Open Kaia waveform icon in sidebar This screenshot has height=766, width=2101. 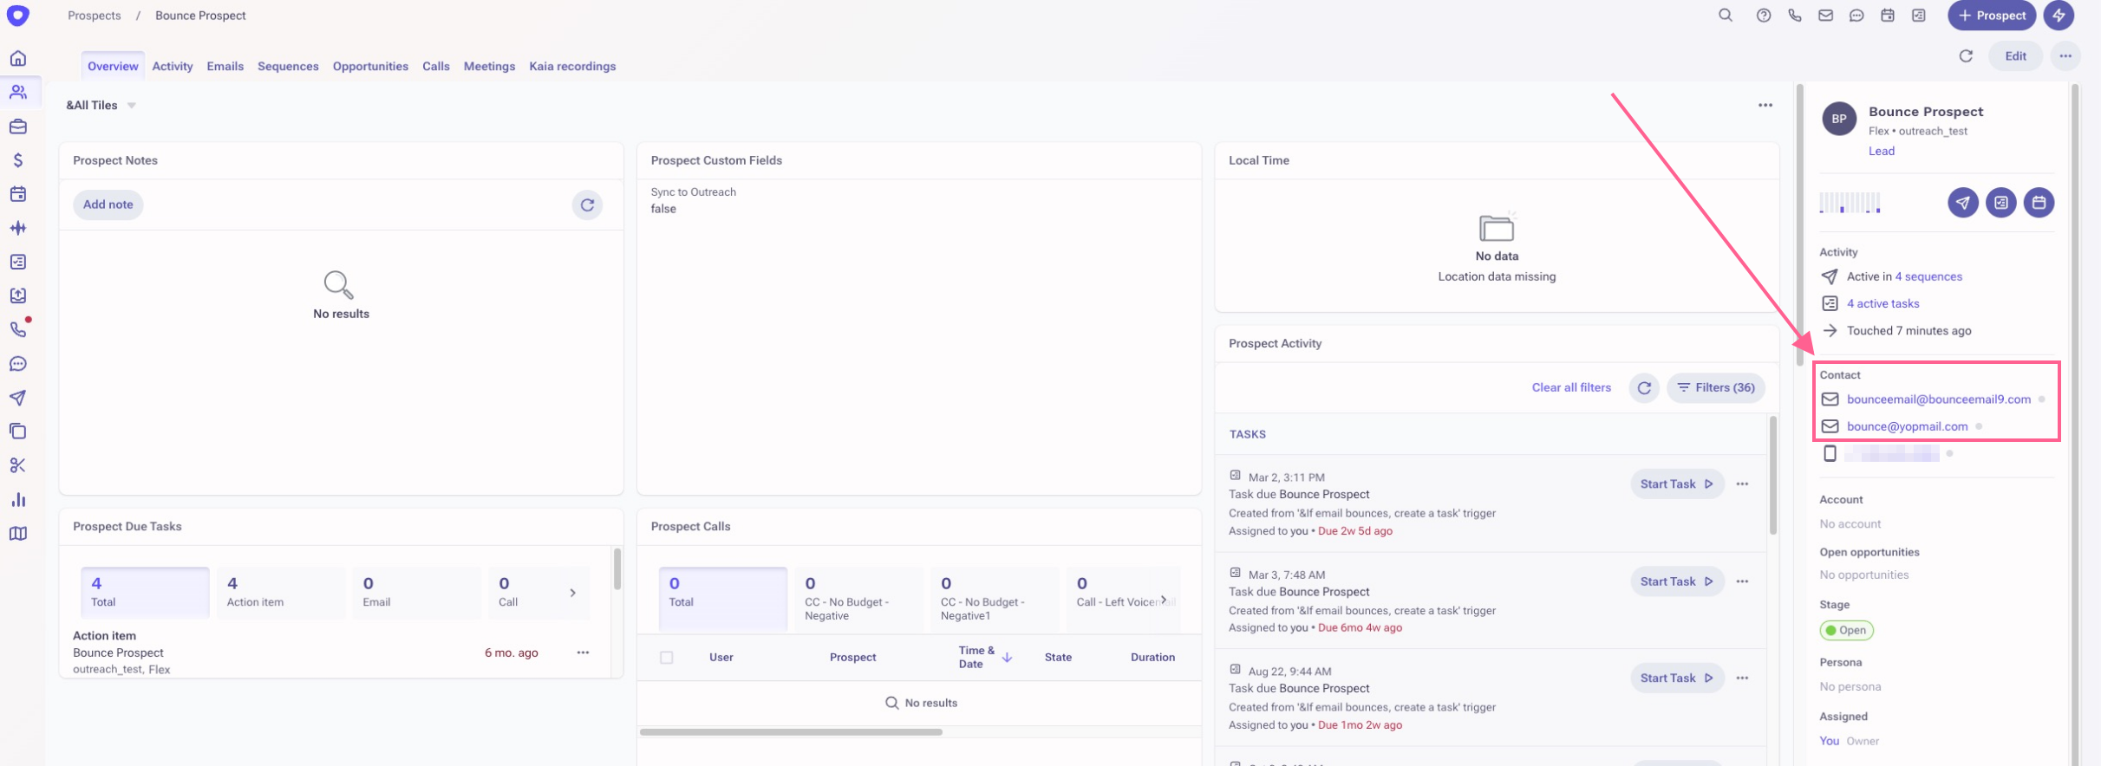coord(17,228)
